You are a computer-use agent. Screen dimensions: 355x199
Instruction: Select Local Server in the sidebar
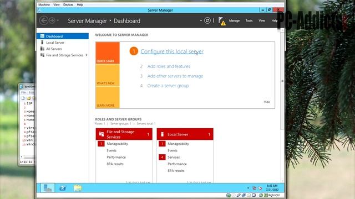click(63, 43)
